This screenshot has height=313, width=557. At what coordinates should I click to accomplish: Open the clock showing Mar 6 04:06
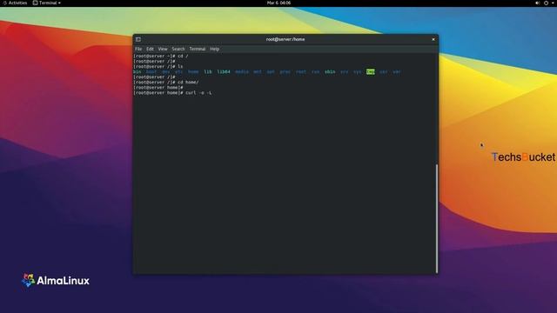click(x=278, y=3)
